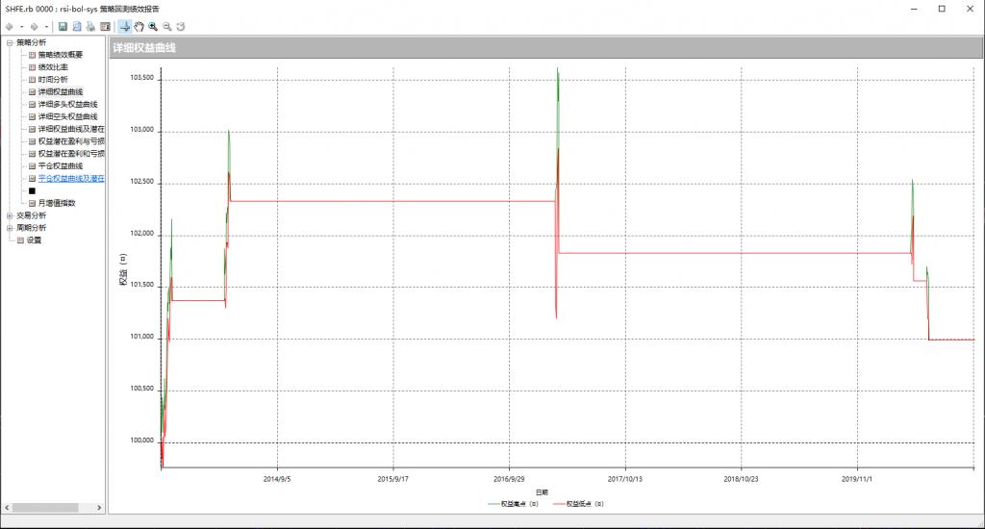Image resolution: width=985 pixels, height=529 pixels.
Task: Select the 周期分析 label
Action: [32, 228]
